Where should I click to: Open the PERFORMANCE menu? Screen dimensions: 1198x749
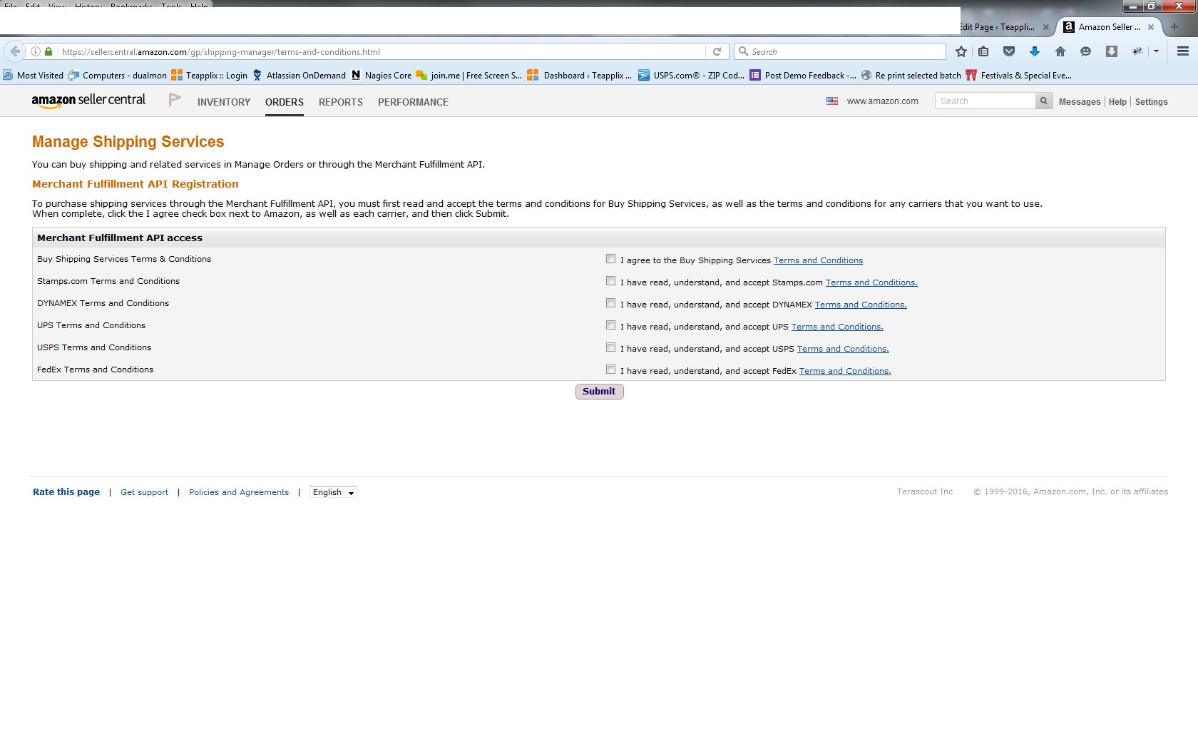pyautogui.click(x=413, y=102)
